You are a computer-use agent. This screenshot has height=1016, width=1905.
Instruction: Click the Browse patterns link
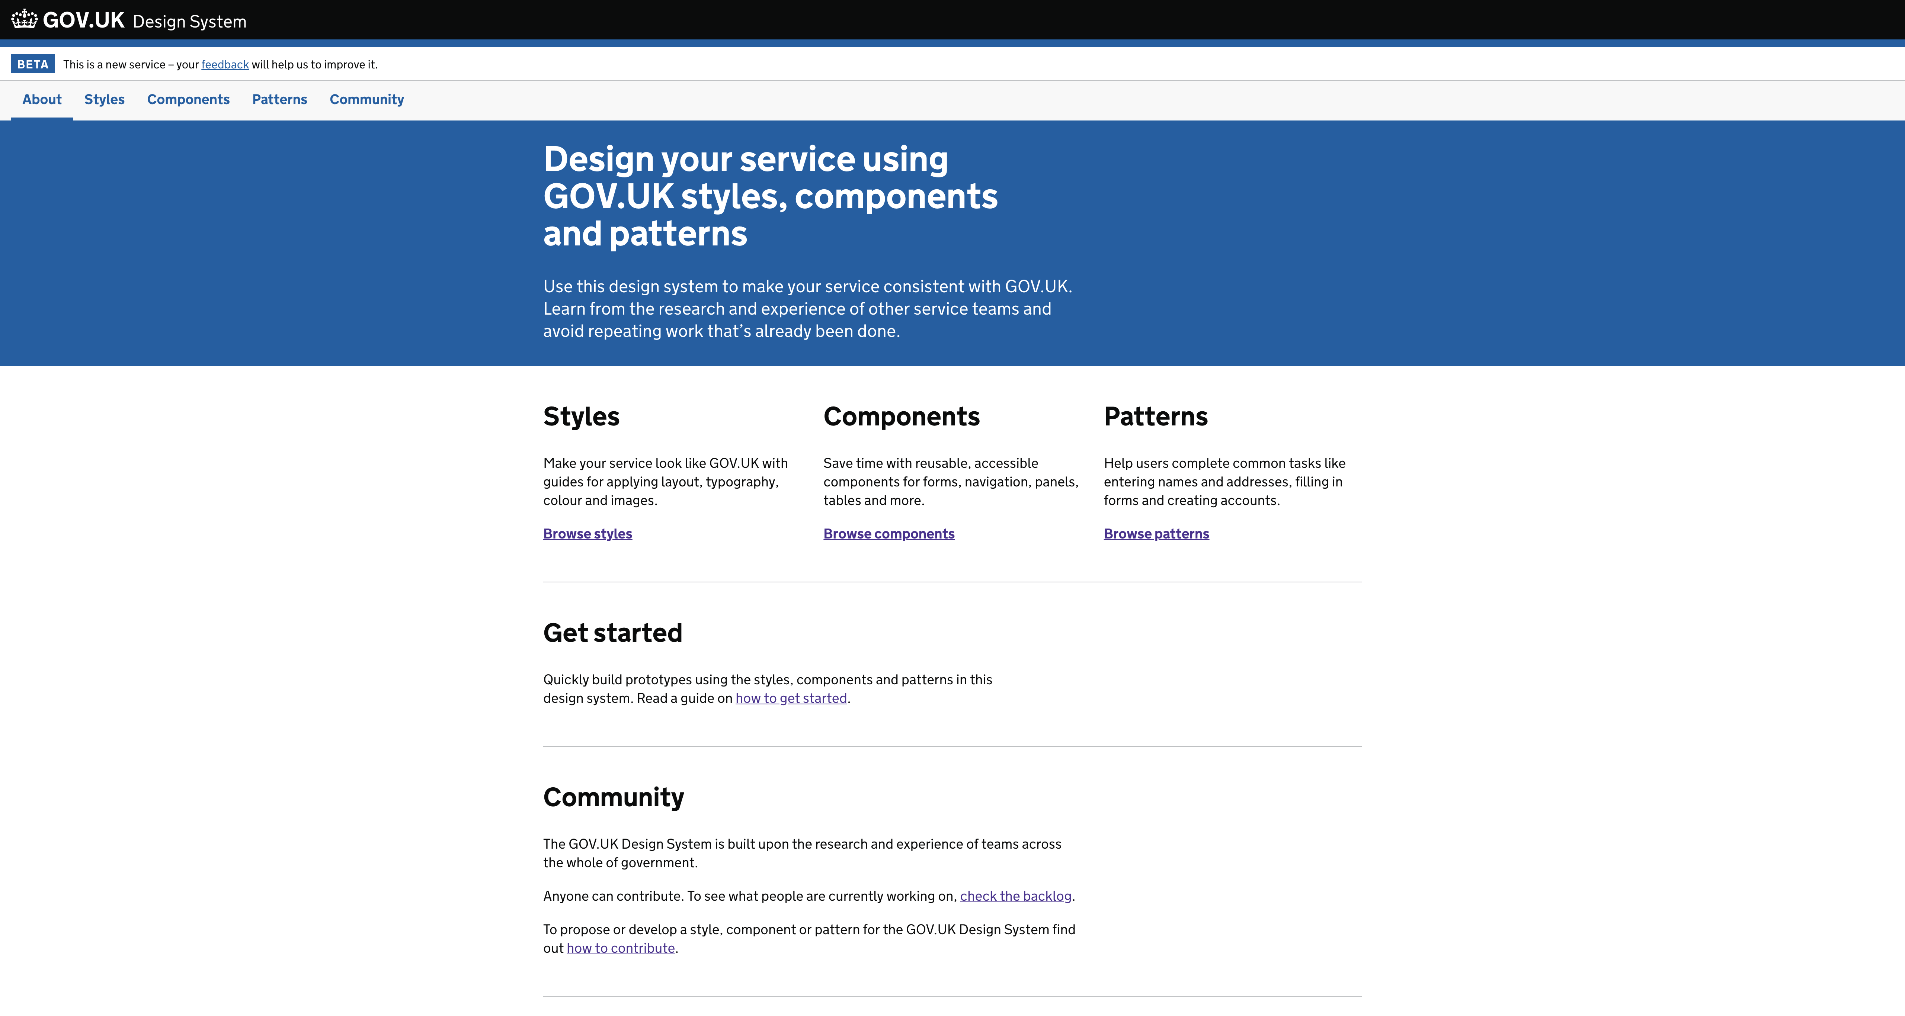pos(1156,534)
